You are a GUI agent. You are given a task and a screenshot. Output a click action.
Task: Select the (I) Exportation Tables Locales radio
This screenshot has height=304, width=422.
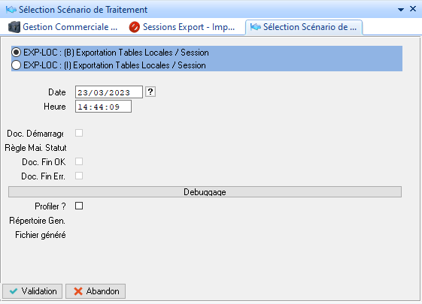16,65
